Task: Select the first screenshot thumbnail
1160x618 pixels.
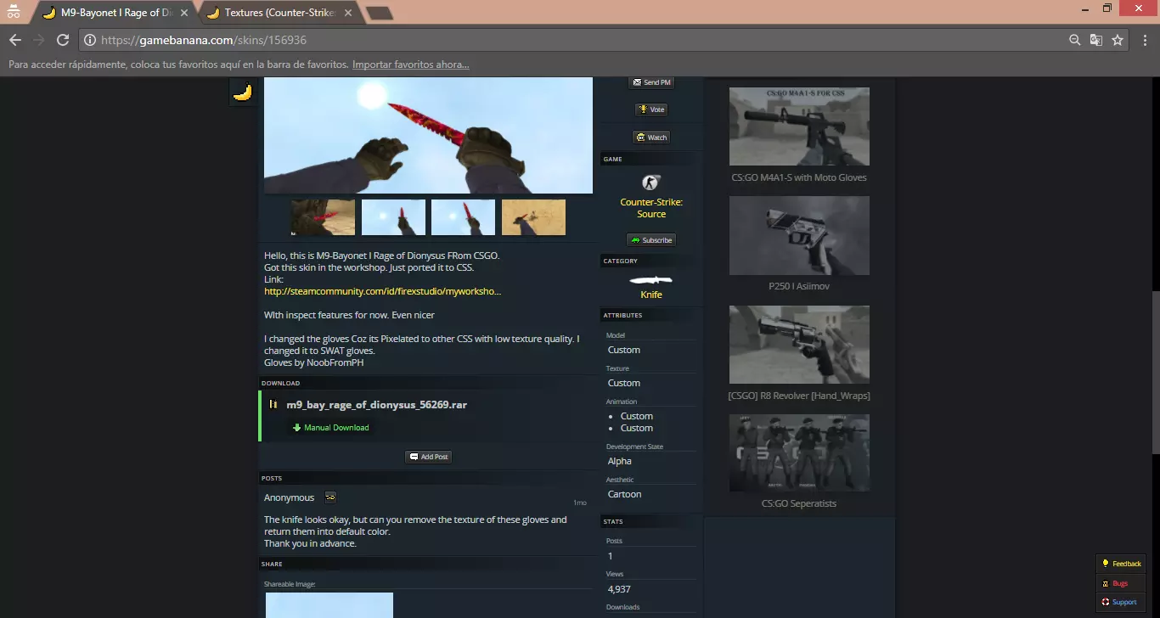Action: pyautogui.click(x=323, y=217)
